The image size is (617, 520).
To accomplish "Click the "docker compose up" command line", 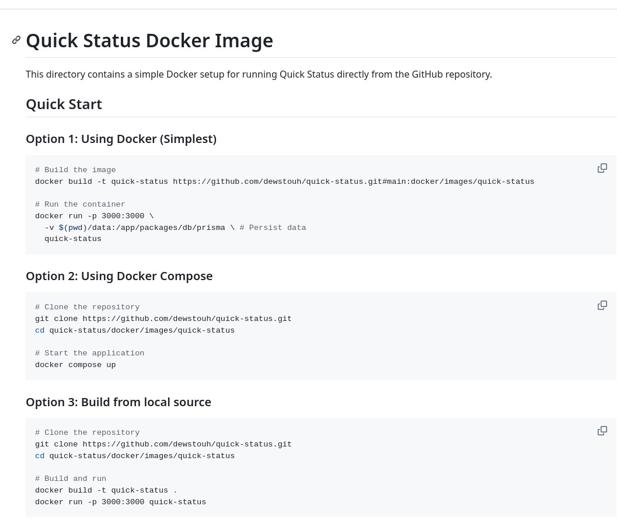I will coord(75,365).
